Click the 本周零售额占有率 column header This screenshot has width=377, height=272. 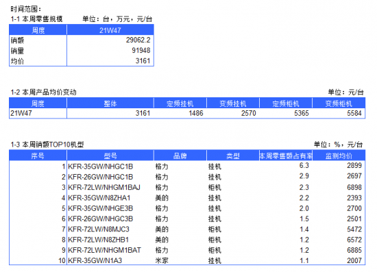pos(286,156)
